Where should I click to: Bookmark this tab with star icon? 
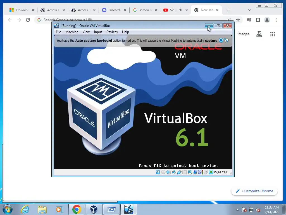(238, 20)
